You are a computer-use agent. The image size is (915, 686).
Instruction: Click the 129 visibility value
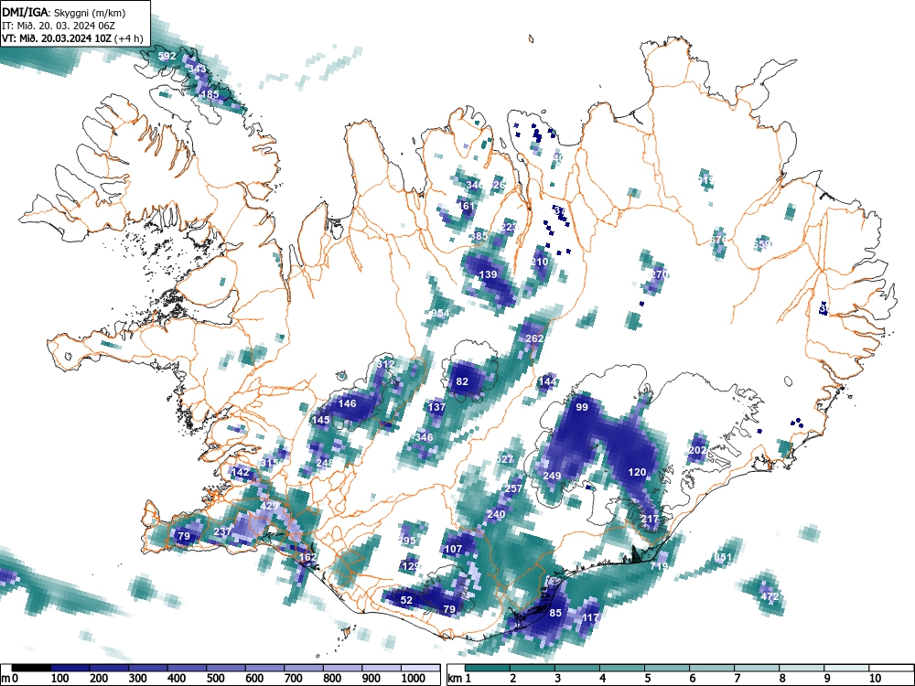(411, 566)
